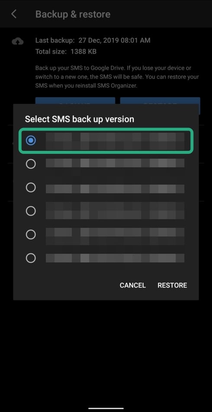Tap the blurred text of the fourth backup entry
212x412 pixels.
click(x=115, y=211)
